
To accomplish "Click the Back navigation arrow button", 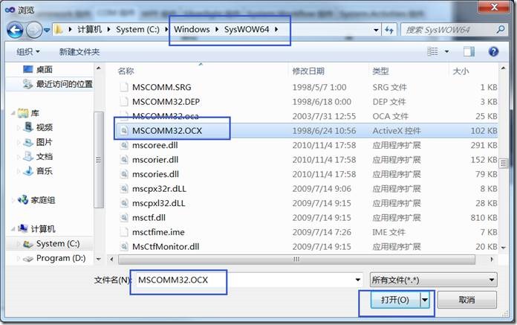I will click(x=15, y=30).
